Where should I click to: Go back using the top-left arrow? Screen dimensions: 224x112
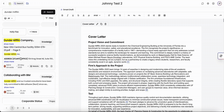pos(4,4)
